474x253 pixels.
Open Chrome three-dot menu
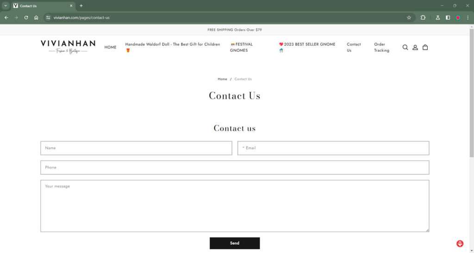pyautogui.click(x=468, y=18)
